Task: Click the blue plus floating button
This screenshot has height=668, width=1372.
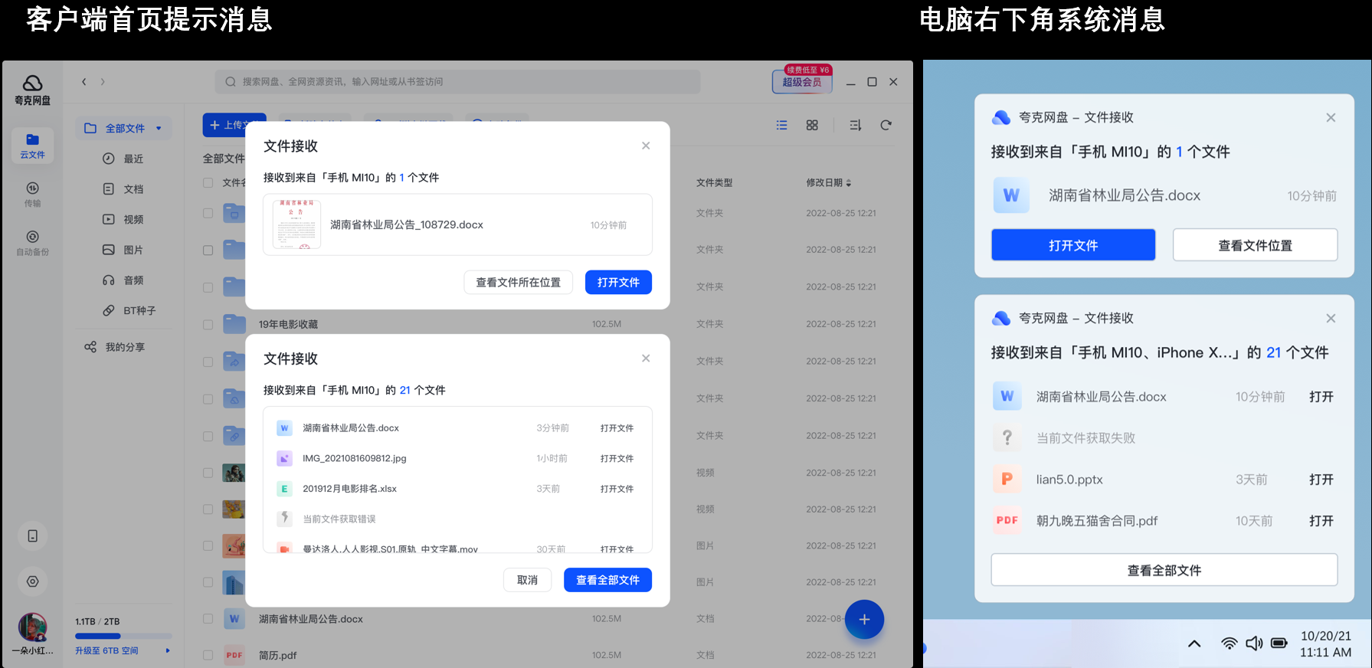Action: click(864, 619)
